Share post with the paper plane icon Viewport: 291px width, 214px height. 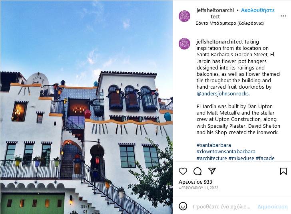(x=212, y=171)
